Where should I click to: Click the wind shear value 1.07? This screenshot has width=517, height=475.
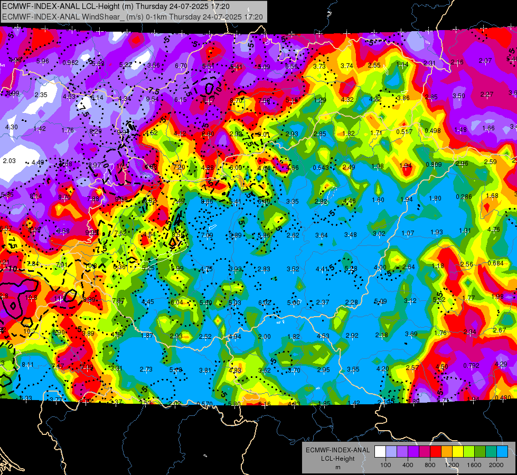click(408, 233)
